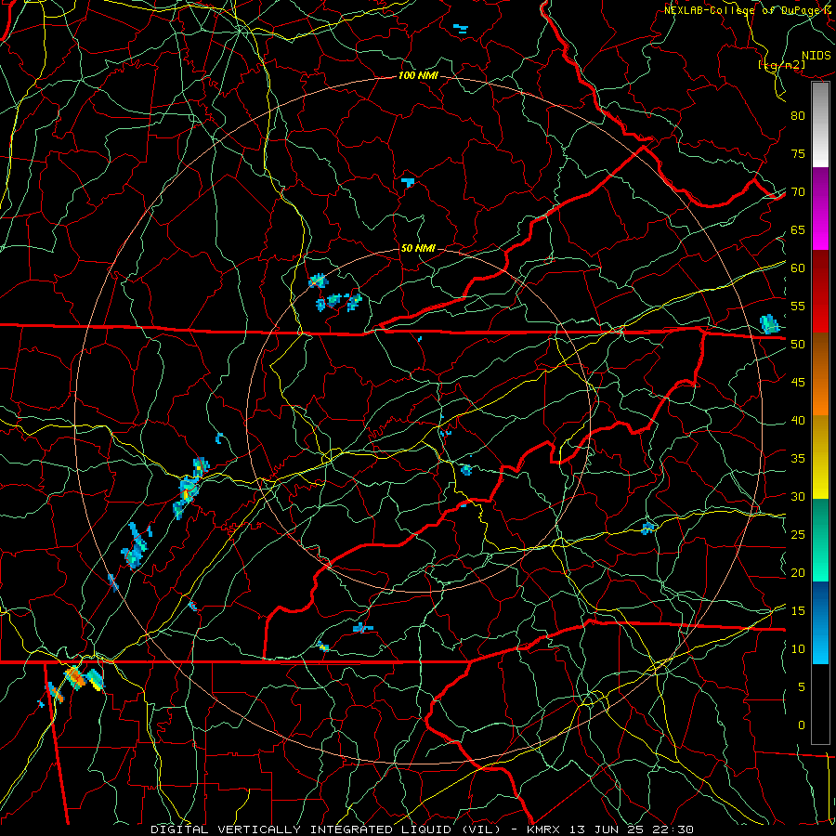Pick the dark red segment of the VIL legend
The width and height of the screenshot is (836, 836).
(x=820, y=292)
